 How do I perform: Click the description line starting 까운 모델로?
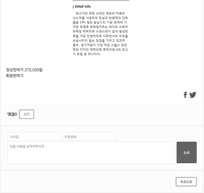tap(100, 27)
